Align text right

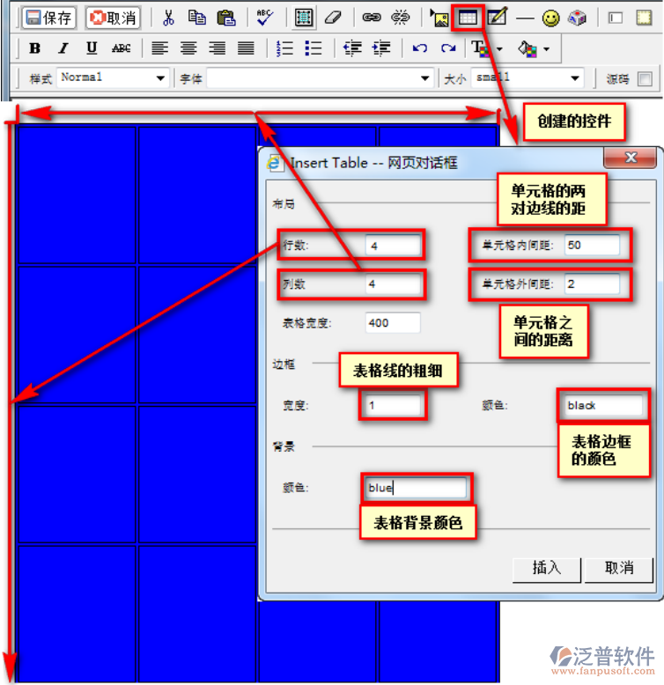click(x=218, y=48)
